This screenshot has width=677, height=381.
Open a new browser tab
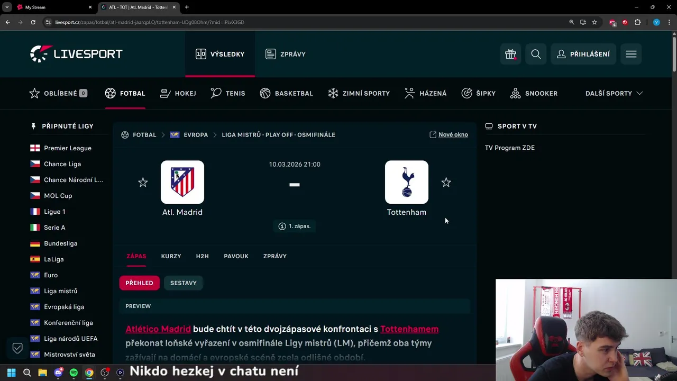[x=187, y=7]
